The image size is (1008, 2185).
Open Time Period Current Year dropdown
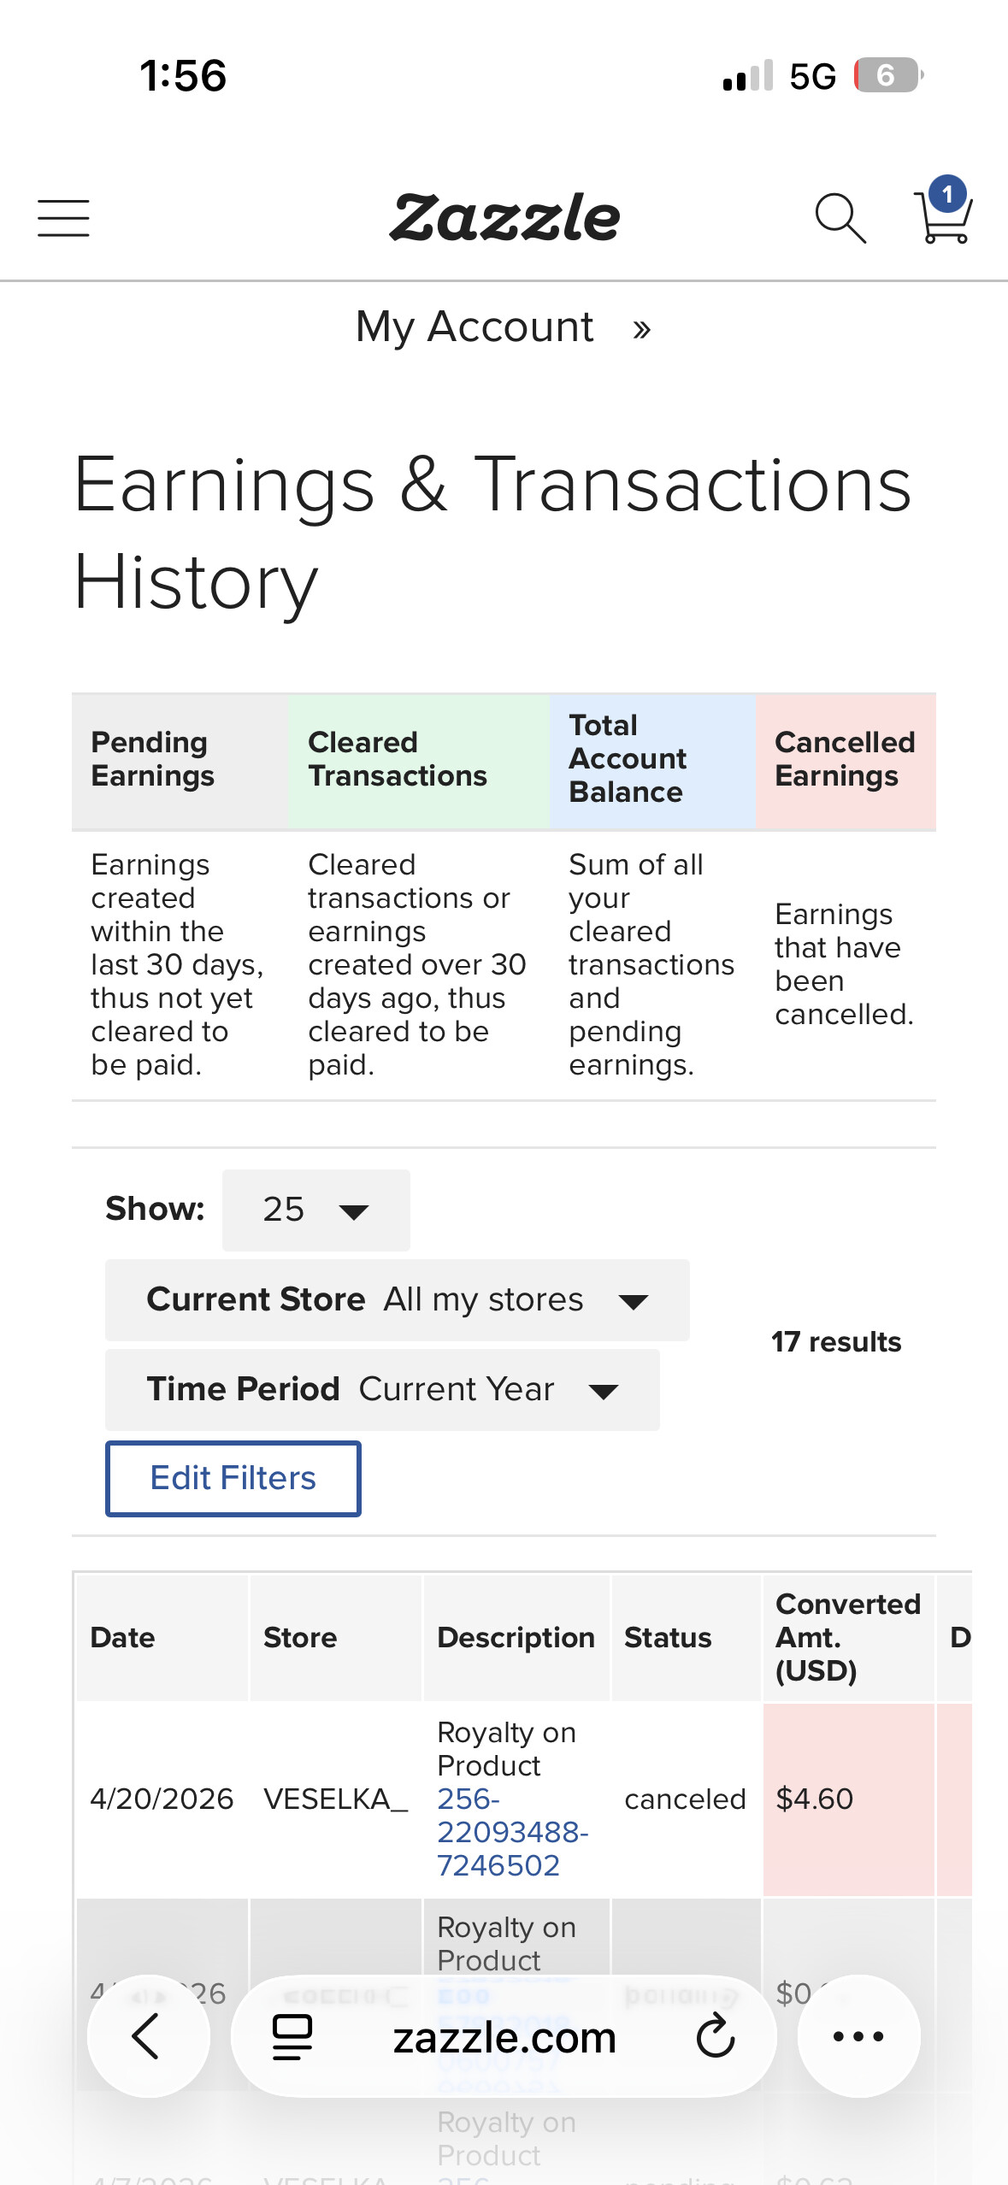tap(382, 1389)
